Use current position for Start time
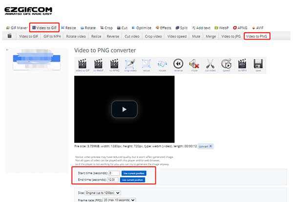Viewport: 293px width, 202px height. (134, 173)
